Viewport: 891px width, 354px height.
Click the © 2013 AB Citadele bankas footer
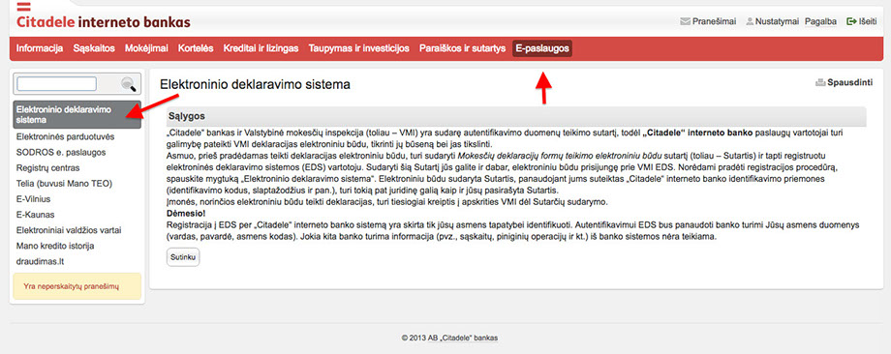coord(449,338)
